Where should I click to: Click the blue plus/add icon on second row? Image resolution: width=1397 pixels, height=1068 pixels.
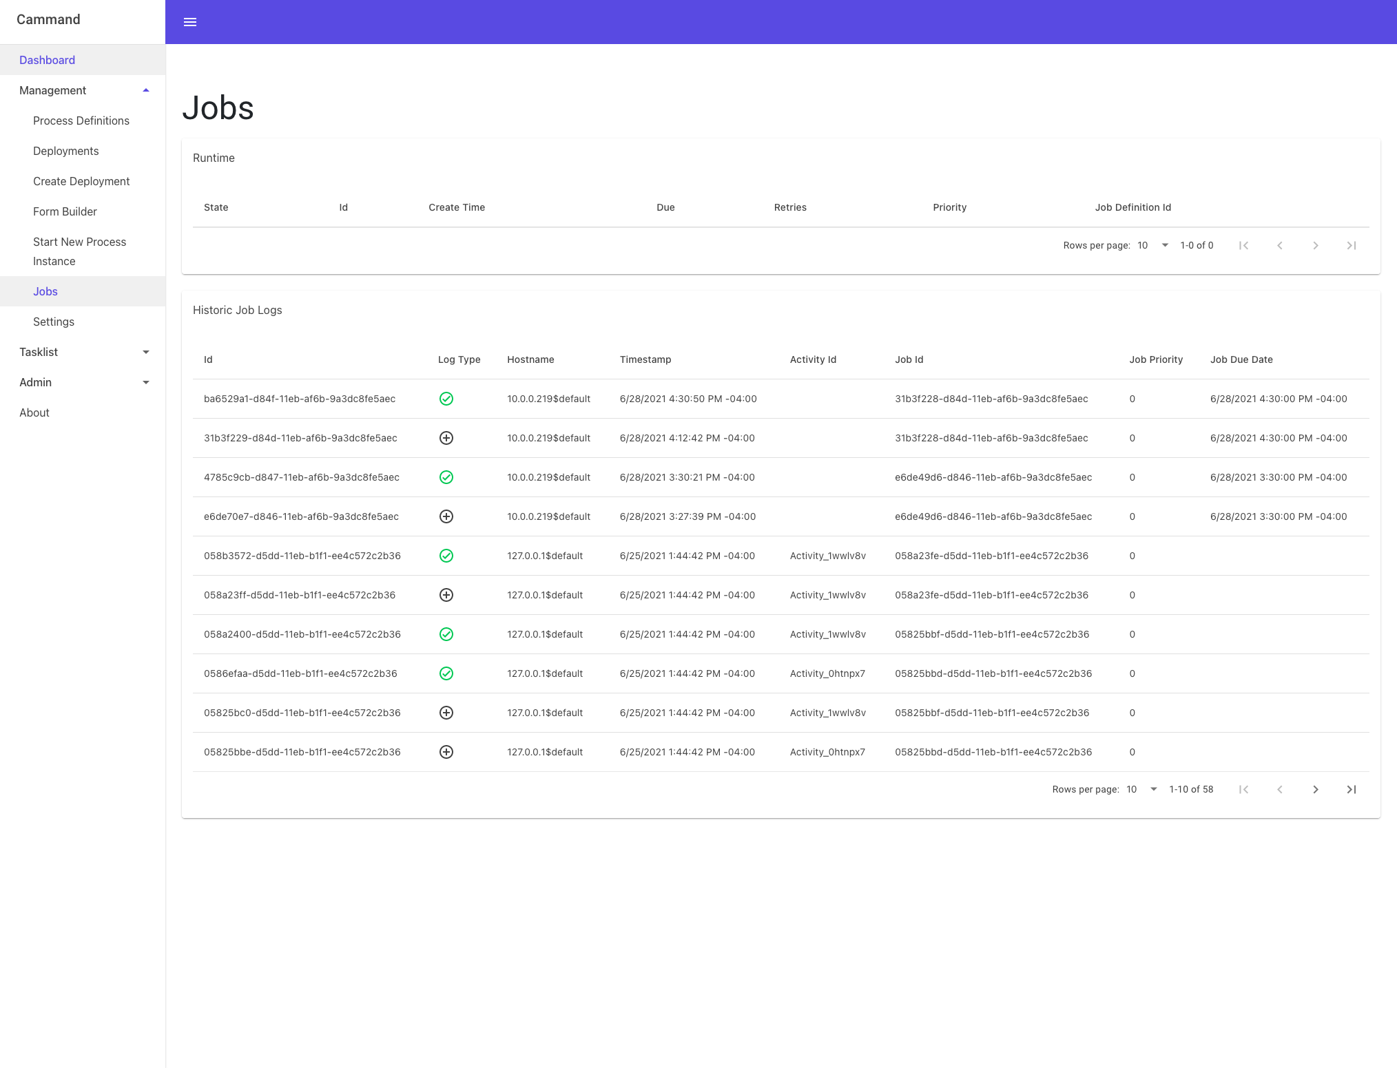point(446,437)
